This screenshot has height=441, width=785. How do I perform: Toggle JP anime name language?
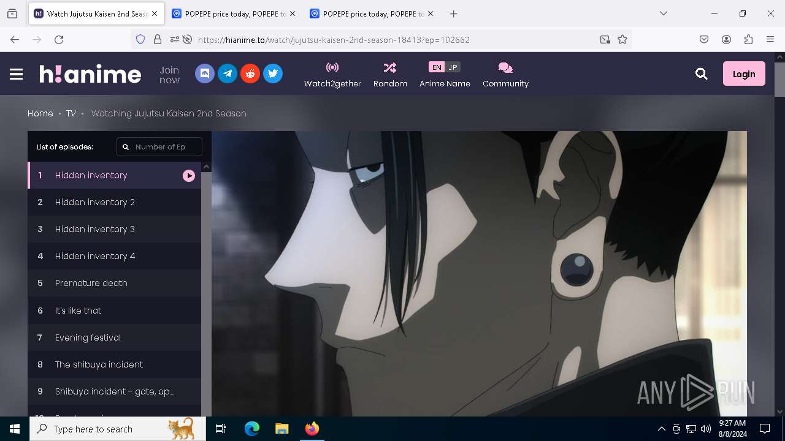tap(453, 67)
